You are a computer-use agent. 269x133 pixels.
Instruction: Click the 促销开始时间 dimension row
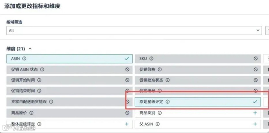(65, 80)
